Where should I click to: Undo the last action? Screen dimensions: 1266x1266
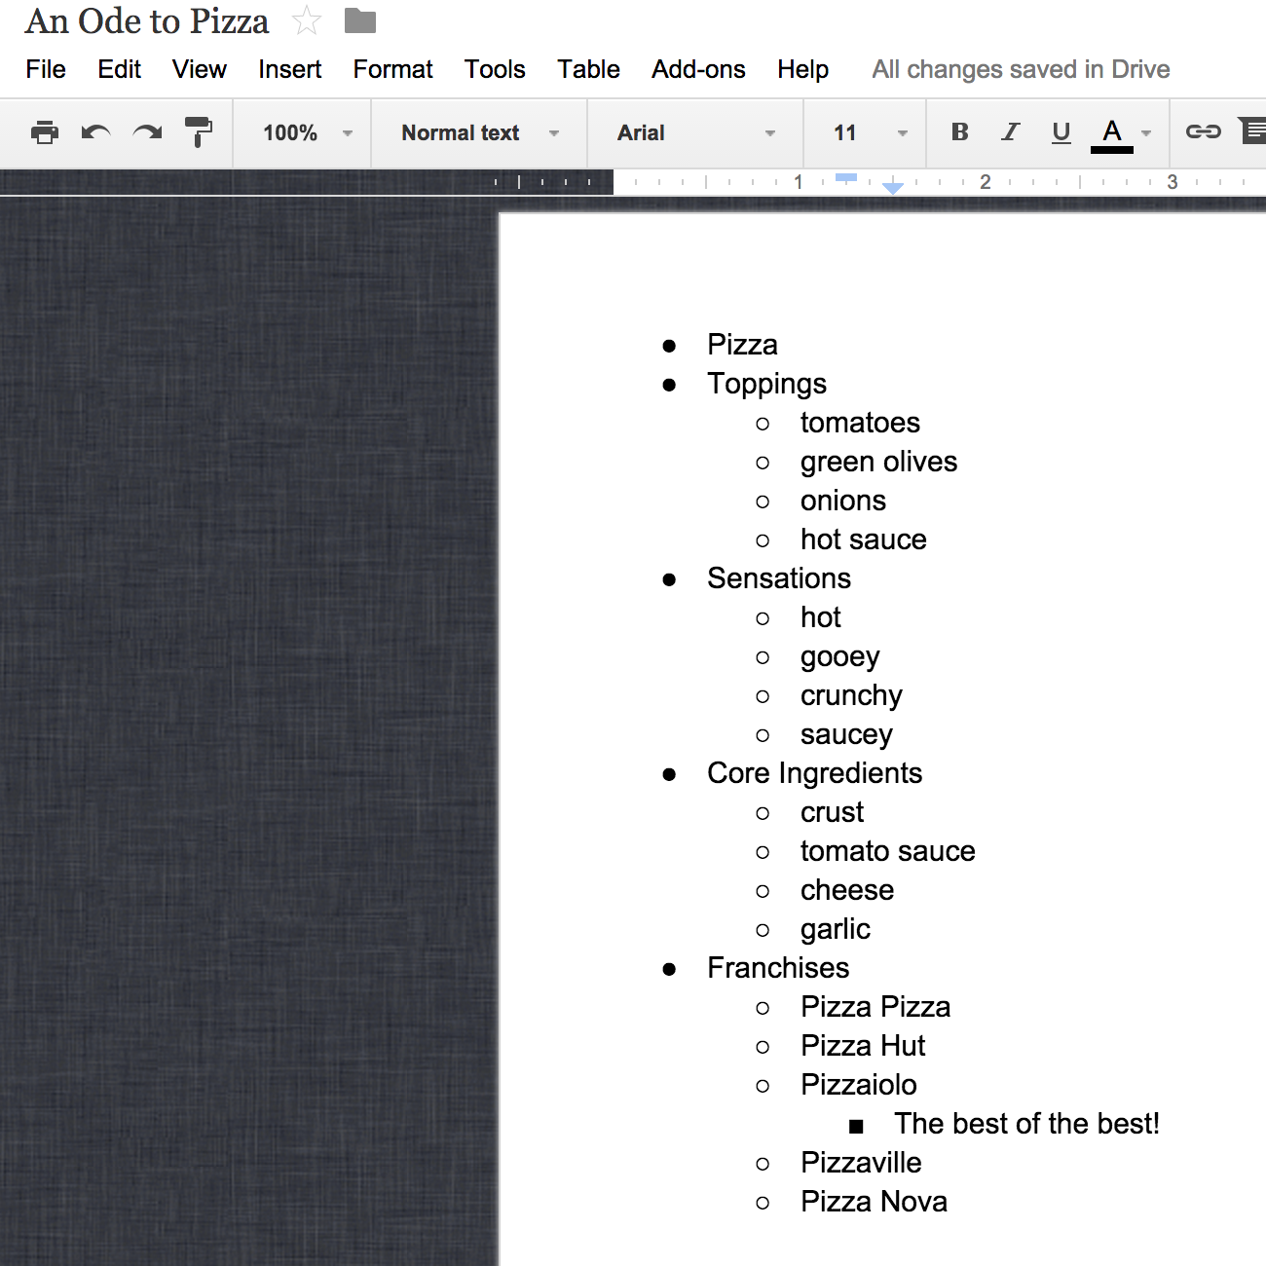(x=95, y=132)
